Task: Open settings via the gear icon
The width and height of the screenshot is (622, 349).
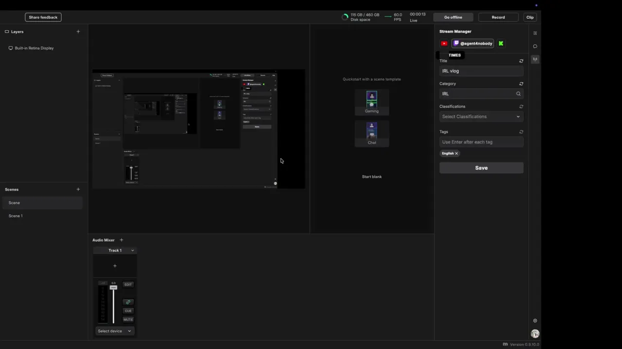Action: [x=535, y=321]
